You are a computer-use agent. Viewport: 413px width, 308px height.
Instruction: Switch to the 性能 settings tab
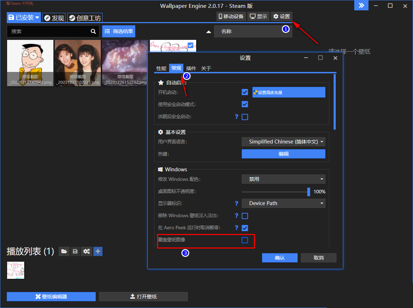[161, 68]
